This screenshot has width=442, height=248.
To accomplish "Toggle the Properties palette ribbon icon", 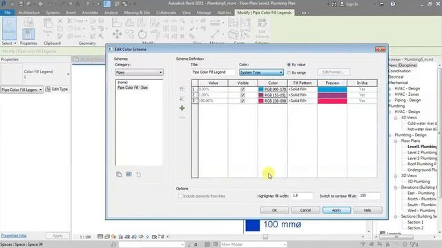I will [28, 34].
